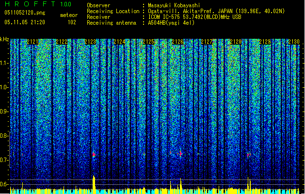Click the Observer label
Viewport: 305px width, 194px height.
tap(98, 5)
